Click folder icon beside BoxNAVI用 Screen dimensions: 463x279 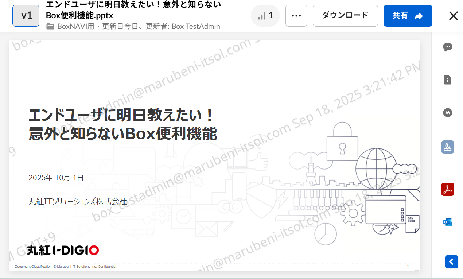pyautogui.click(x=50, y=26)
